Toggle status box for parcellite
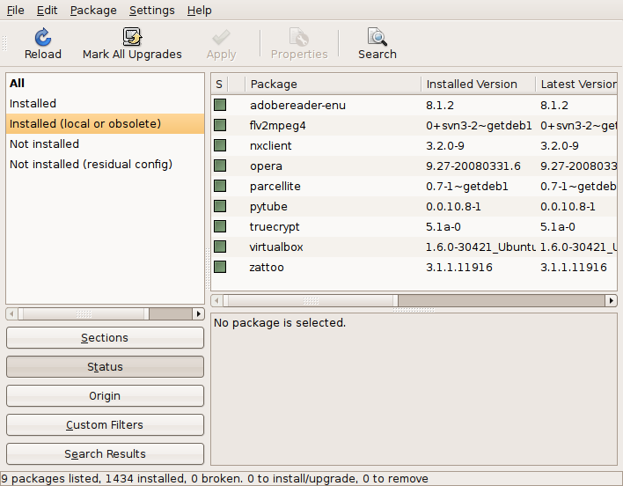 coord(220,186)
